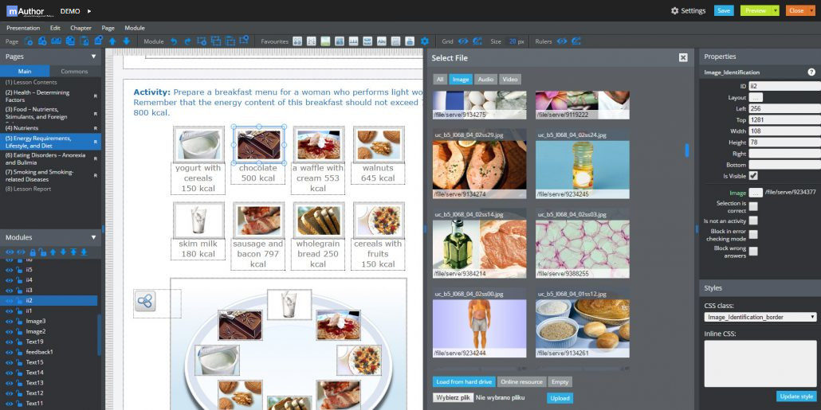Click the add module icon beside redo
821x410 pixels.
coord(202,41)
